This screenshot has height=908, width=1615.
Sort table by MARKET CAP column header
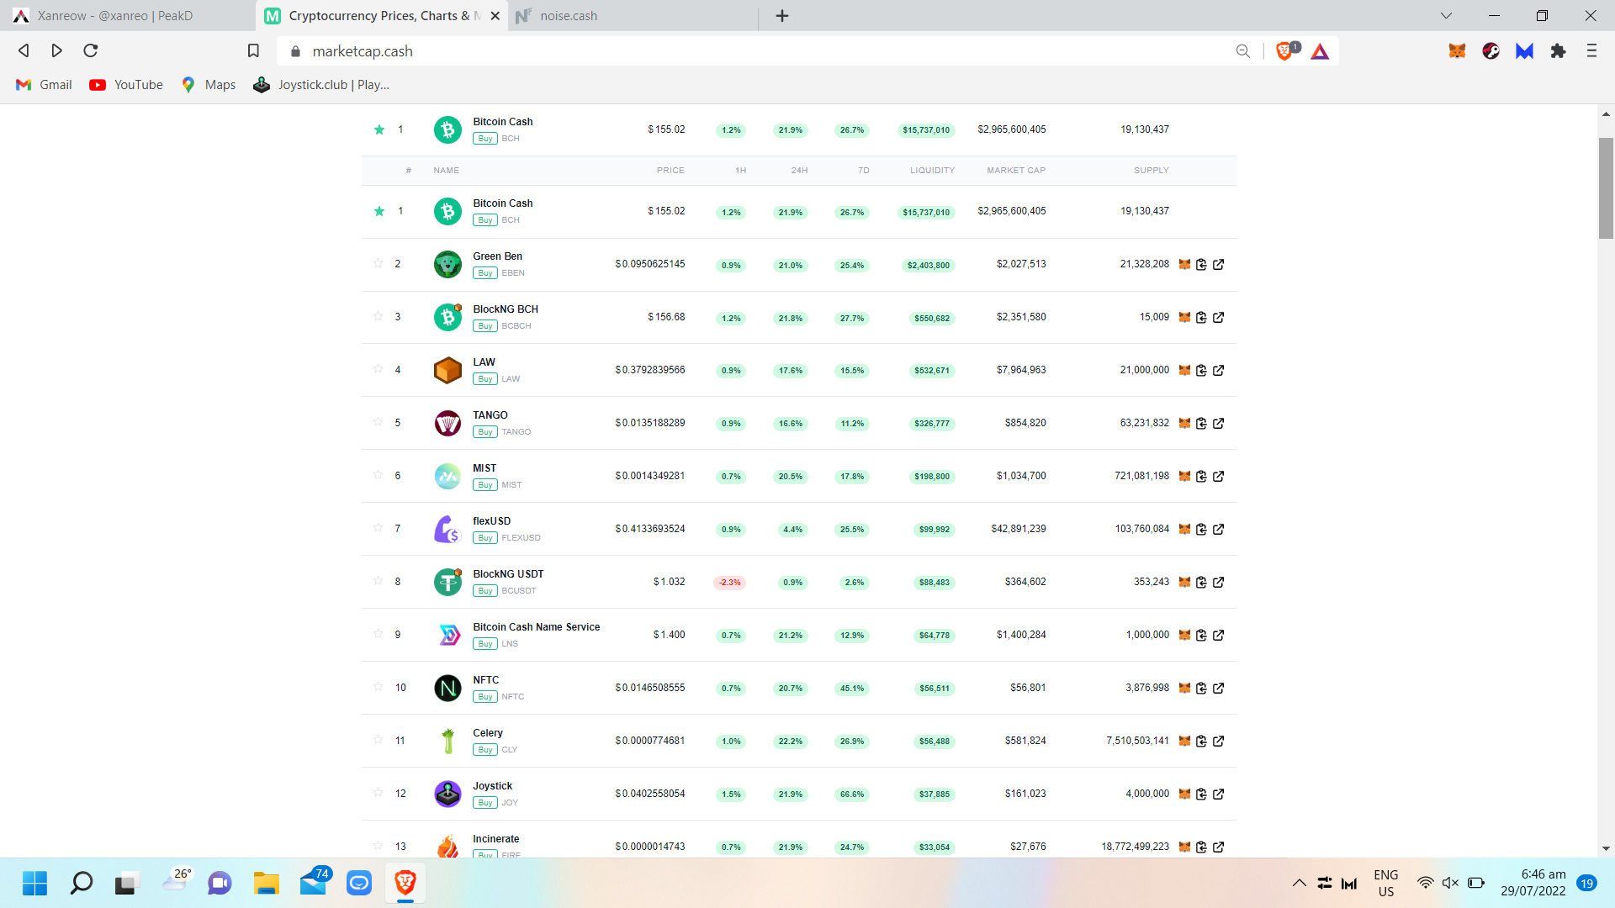(x=1016, y=171)
